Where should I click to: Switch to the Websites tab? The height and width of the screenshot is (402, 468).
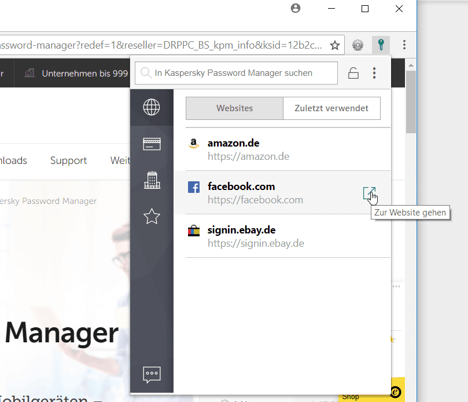[234, 108]
